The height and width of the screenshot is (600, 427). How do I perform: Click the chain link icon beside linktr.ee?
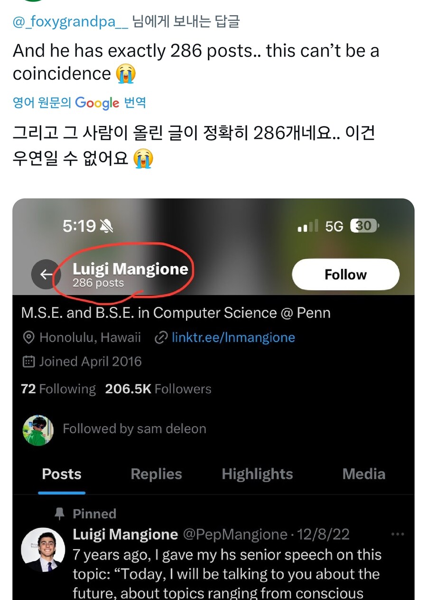tap(162, 338)
